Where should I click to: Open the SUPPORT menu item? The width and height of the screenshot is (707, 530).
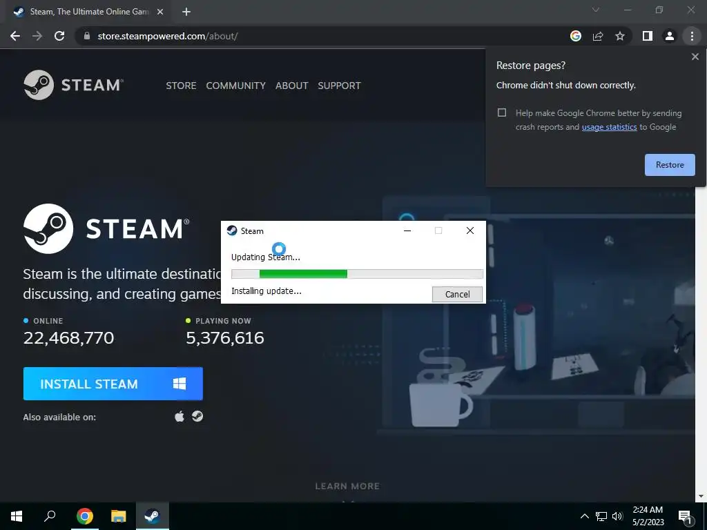(x=339, y=86)
